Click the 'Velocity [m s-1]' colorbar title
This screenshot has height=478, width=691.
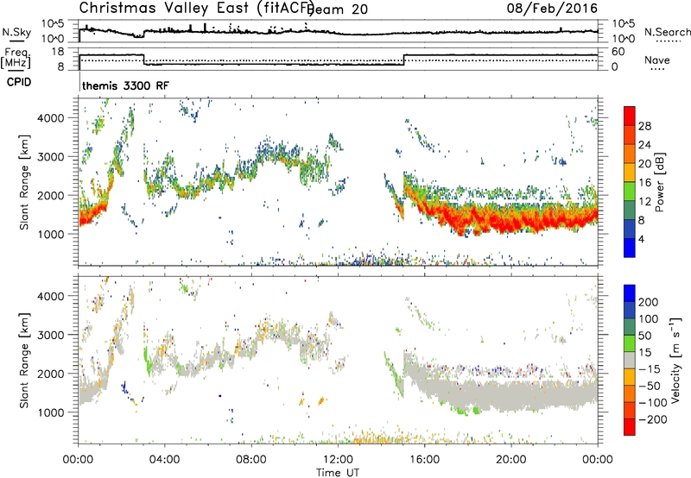point(675,360)
